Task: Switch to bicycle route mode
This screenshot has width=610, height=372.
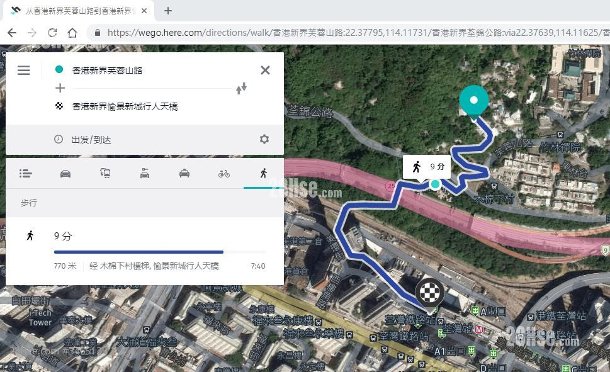Action: 224,173
